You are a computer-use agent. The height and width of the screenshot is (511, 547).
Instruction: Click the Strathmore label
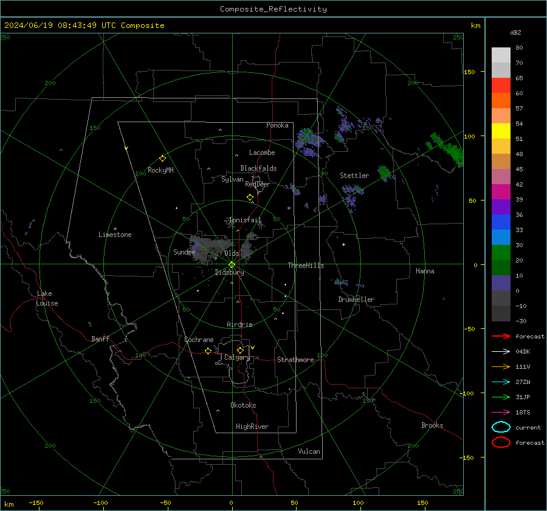[x=295, y=360]
